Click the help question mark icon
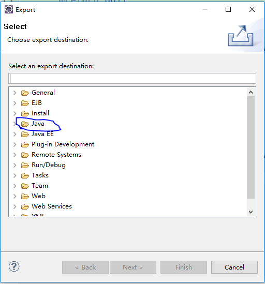265x284 pixels. coord(14,266)
